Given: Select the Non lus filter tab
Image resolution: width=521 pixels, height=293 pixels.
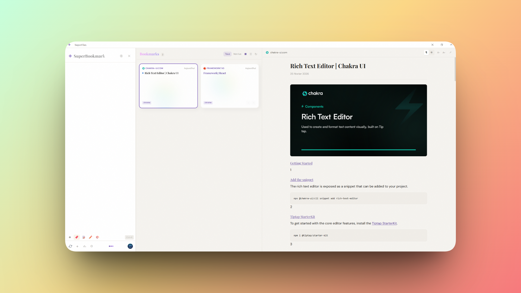Looking at the screenshot, I should click(237, 54).
